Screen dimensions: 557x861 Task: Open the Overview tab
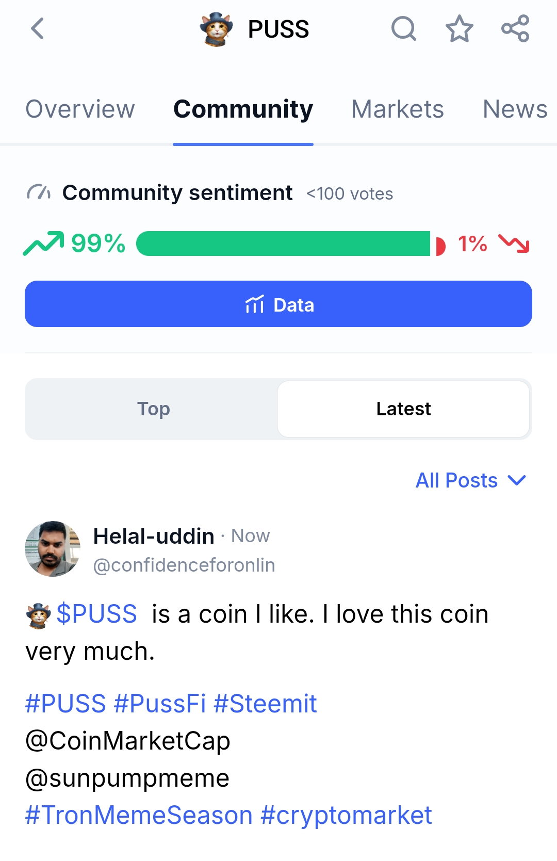80,109
